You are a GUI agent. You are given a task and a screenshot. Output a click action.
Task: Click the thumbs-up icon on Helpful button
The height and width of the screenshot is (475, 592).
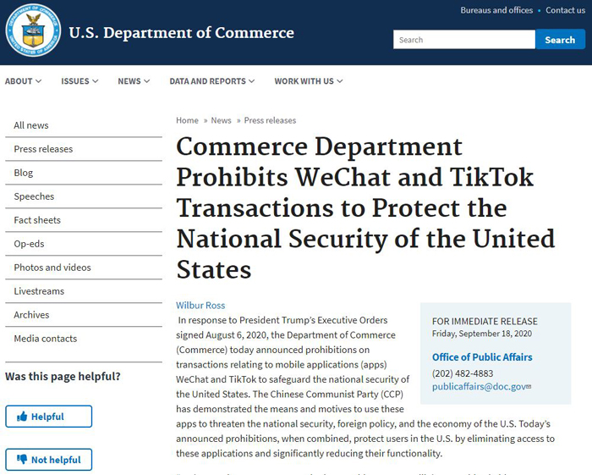pos(22,417)
